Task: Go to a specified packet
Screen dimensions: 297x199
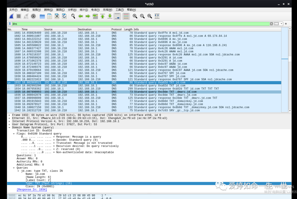Action: coord(95,16)
